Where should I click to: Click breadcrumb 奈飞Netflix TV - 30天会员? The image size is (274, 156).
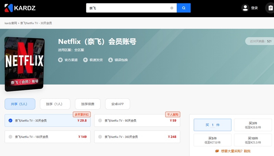pos(36,23)
